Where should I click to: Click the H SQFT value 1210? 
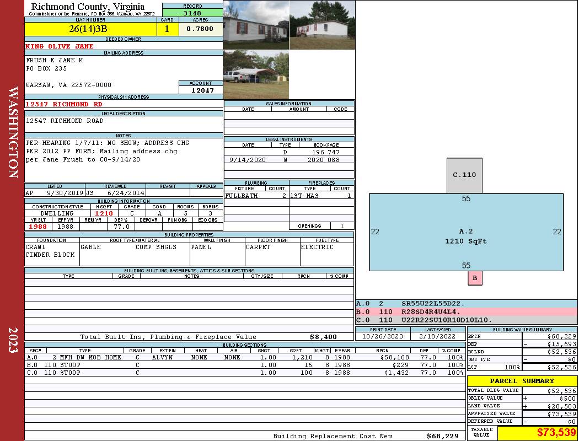tap(104, 213)
